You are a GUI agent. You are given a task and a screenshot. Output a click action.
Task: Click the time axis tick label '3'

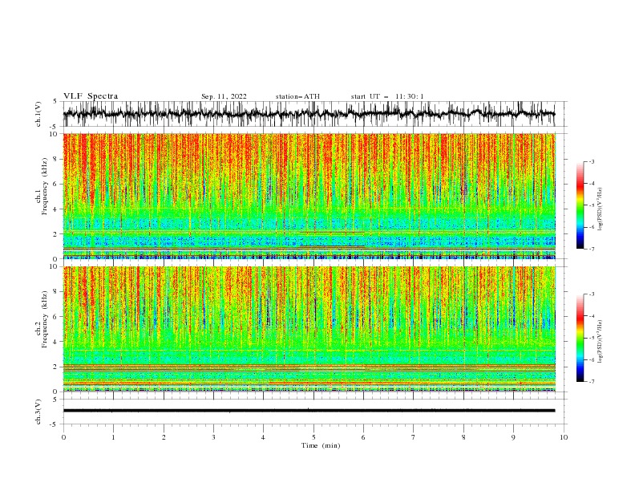coord(213,437)
